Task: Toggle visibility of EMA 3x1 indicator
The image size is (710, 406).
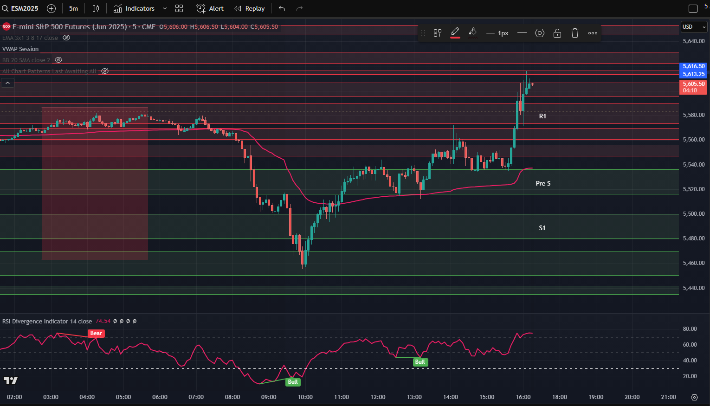Action: [x=66, y=38]
